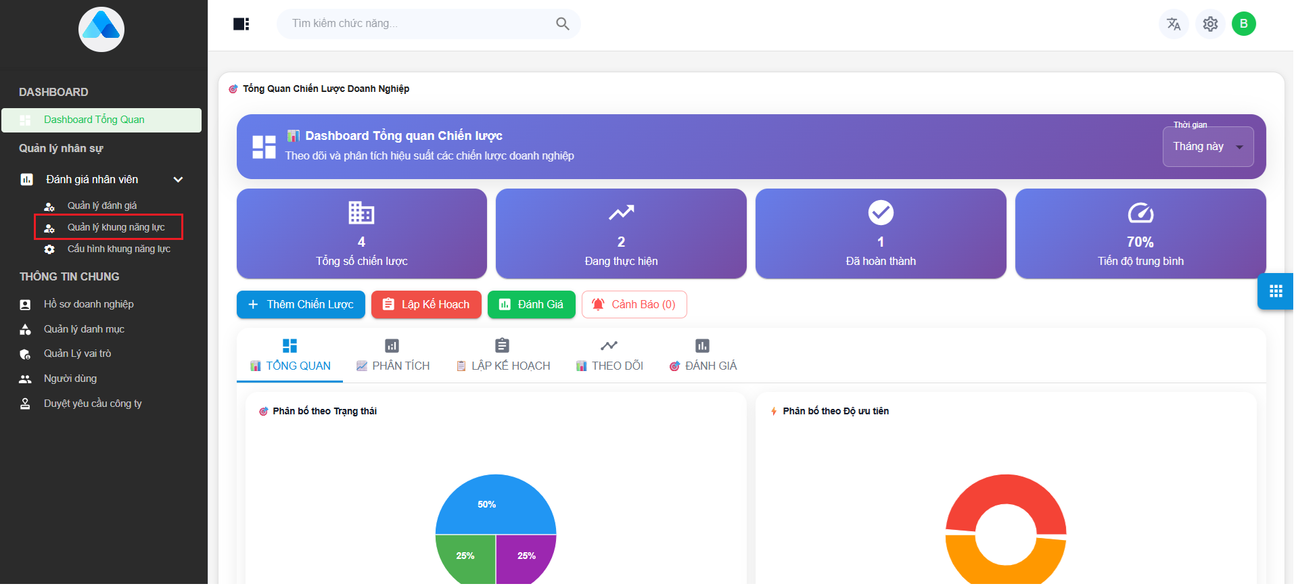Image resolution: width=1298 pixels, height=586 pixels.
Task: Click the company logo in sidebar
Action: click(x=101, y=30)
